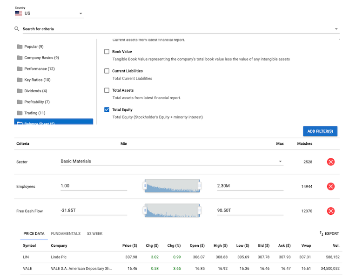The image size is (349, 278).
Task: Sort by the Vol. column header
Action: point(336,245)
